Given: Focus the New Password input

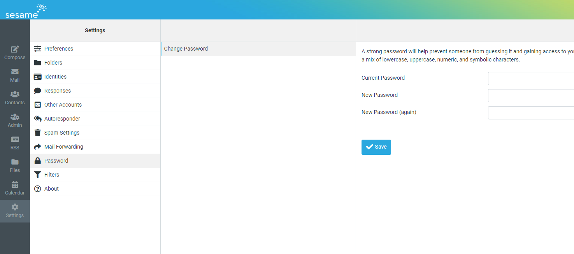Looking at the screenshot, I should pyautogui.click(x=531, y=96).
